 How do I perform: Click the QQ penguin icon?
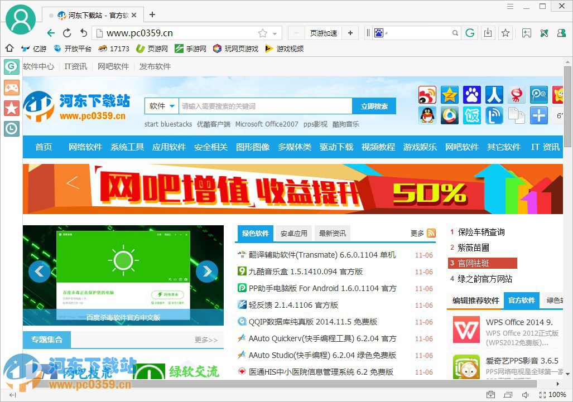coord(427,116)
